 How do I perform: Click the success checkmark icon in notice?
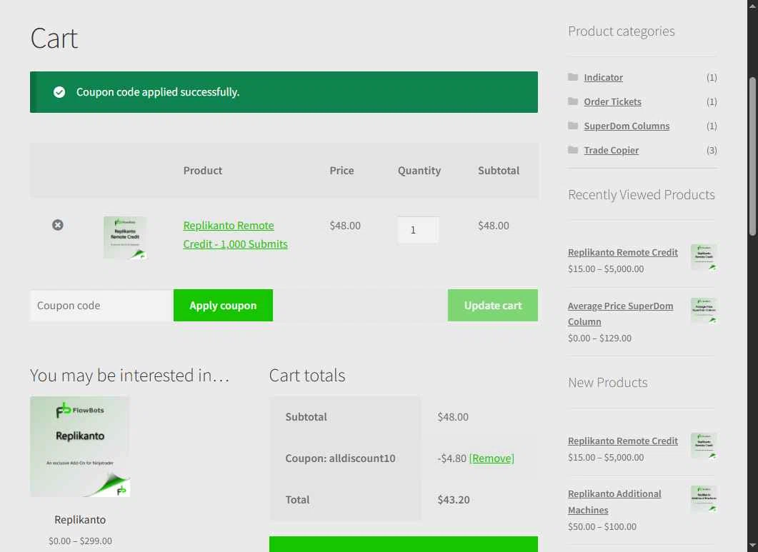click(x=59, y=92)
